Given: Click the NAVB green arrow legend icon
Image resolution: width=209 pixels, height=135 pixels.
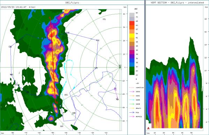Looking at the screenshot, I should (132, 104).
